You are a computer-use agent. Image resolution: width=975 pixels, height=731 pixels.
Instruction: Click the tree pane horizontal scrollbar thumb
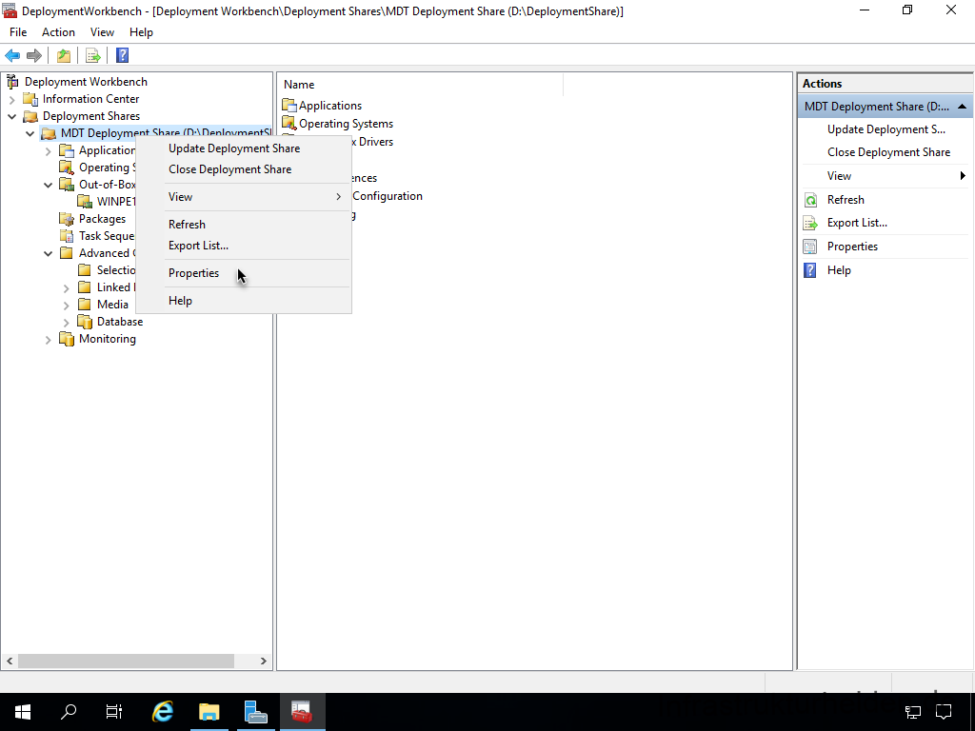[x=127, y=661]
